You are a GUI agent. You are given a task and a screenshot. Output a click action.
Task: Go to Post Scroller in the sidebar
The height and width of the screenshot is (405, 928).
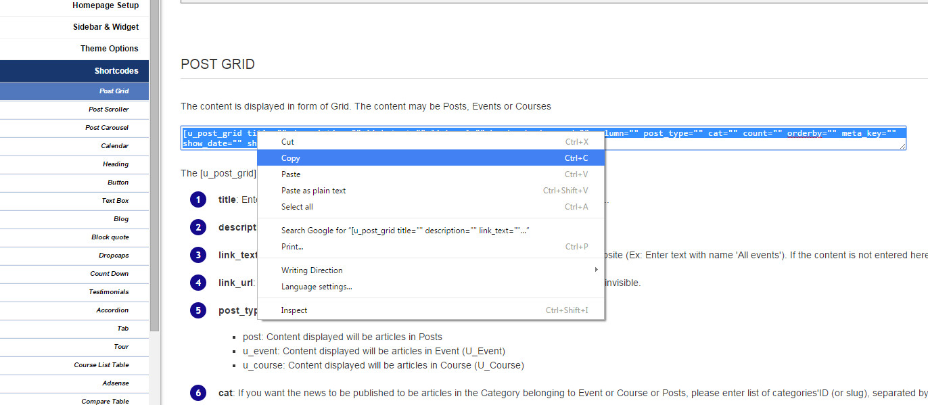coord(108,110)
